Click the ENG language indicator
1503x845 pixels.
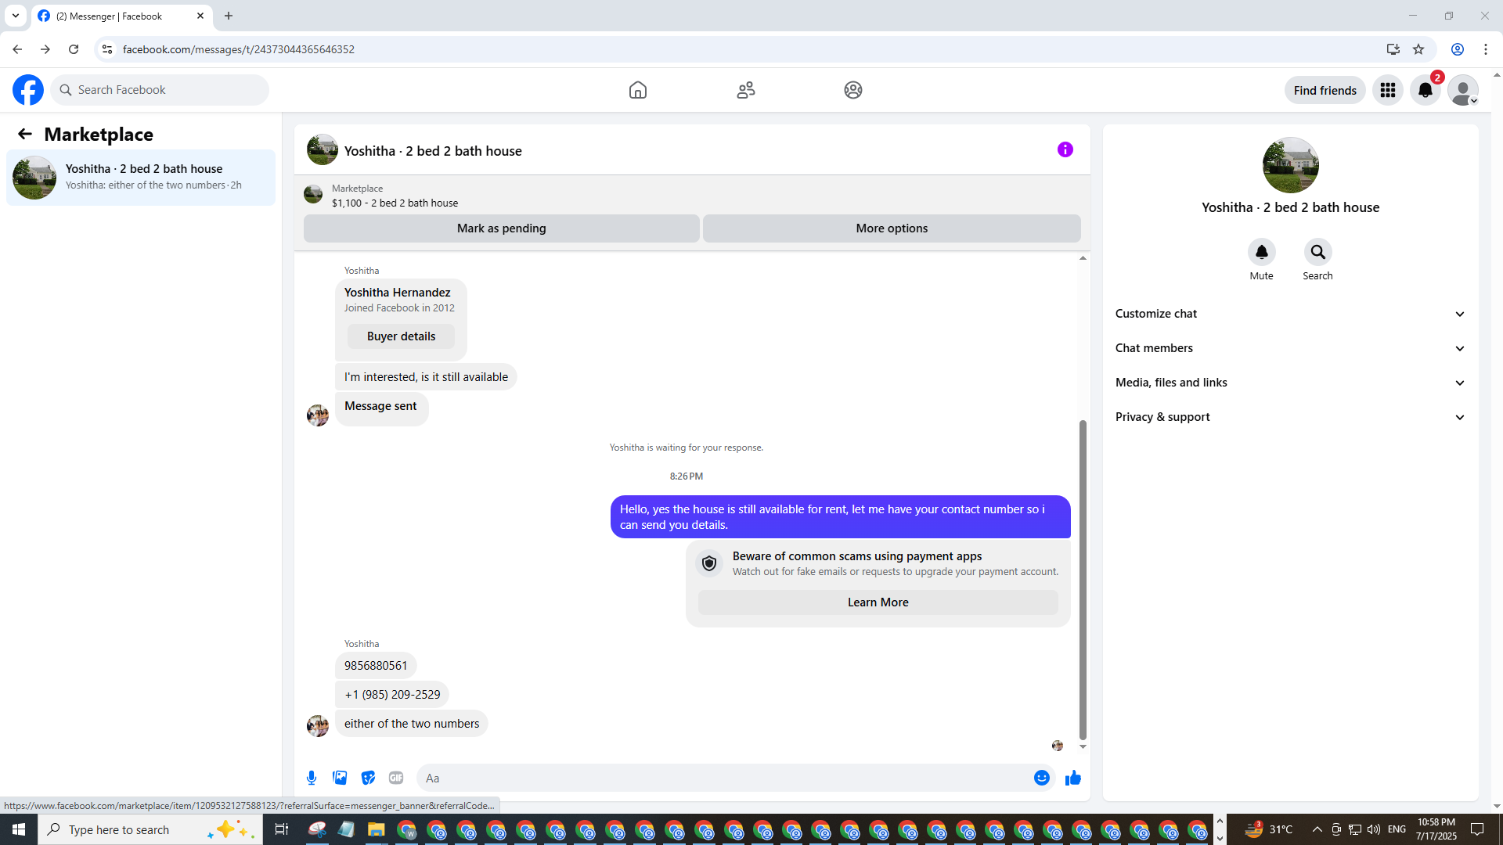[1397, 829]
